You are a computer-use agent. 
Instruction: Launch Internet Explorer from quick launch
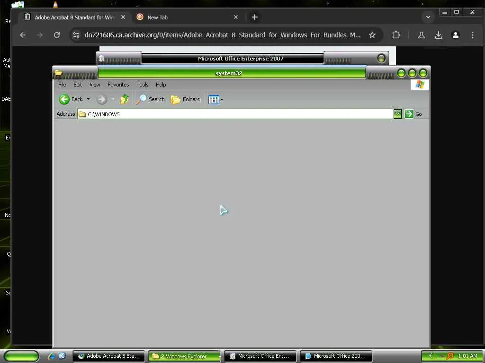(x=52, y=356)
